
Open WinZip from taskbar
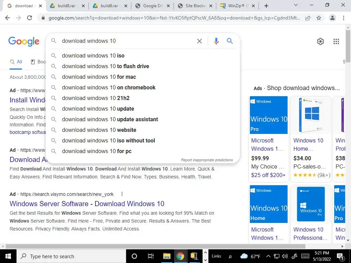194,256
